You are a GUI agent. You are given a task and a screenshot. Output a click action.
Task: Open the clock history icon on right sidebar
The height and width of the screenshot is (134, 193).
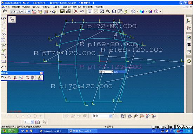pyautogui.click(x=189, y=61)
